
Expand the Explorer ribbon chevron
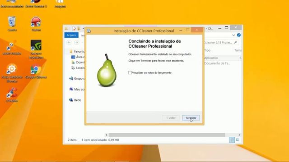click(233, 35)
